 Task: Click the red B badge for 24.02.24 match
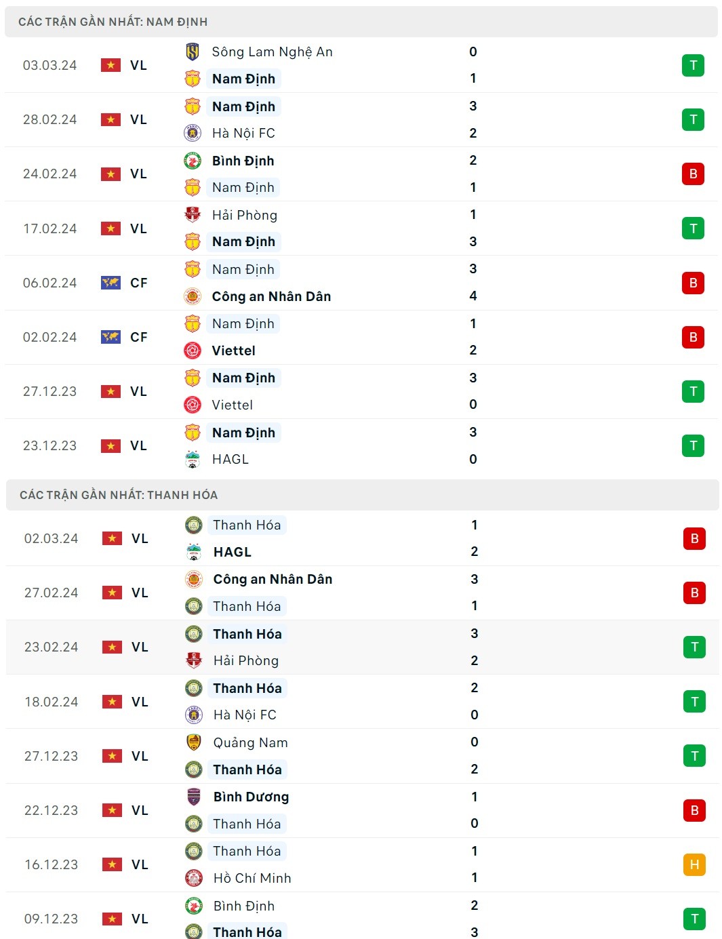pos(693,174)
